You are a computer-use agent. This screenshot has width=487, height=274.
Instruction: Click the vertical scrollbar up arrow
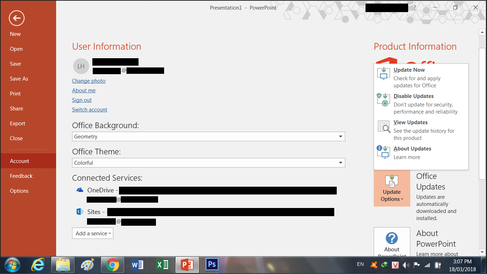click(x=482, y=32)
